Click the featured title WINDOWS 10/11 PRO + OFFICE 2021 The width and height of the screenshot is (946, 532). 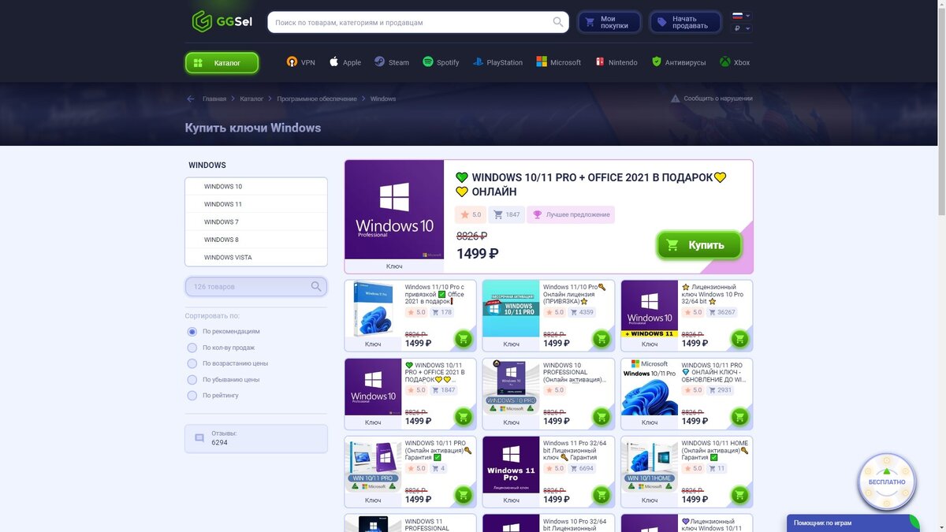tap(591, 184)
